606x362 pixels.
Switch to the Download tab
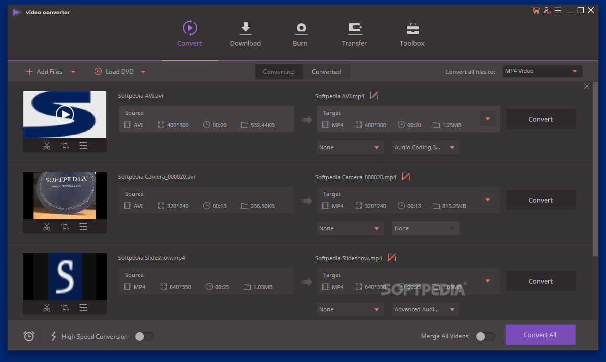click(x=245, y=33)
